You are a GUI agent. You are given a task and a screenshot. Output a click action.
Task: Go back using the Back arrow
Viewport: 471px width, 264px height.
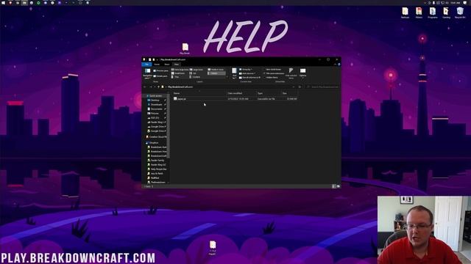pos(145,87)
